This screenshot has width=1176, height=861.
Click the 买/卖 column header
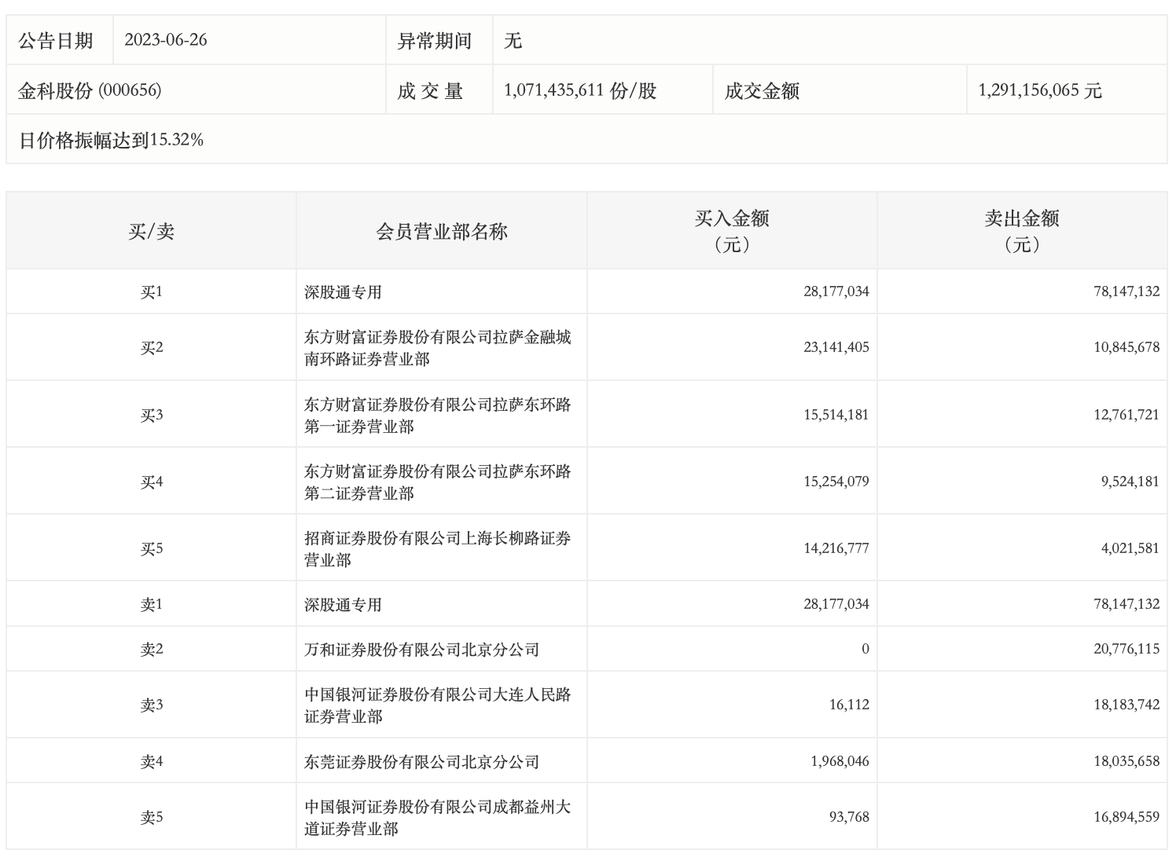(152, 231)
